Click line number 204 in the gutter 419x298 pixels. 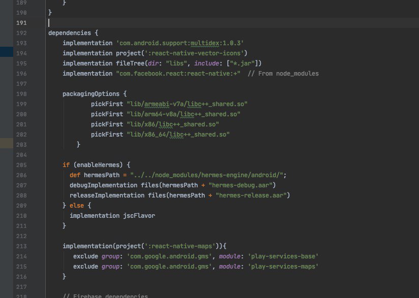pos(21,155)
